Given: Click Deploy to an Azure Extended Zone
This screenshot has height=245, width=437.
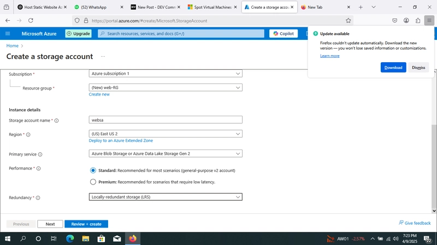Looking at the screenshot, I should tap(121, 141).
